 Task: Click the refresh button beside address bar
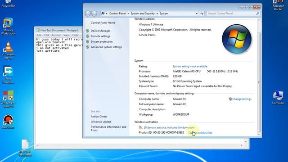pos(202,13)
